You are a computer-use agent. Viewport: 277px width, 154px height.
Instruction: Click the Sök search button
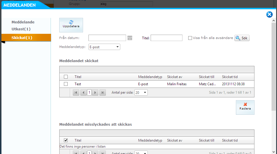[x=242, y=38]
